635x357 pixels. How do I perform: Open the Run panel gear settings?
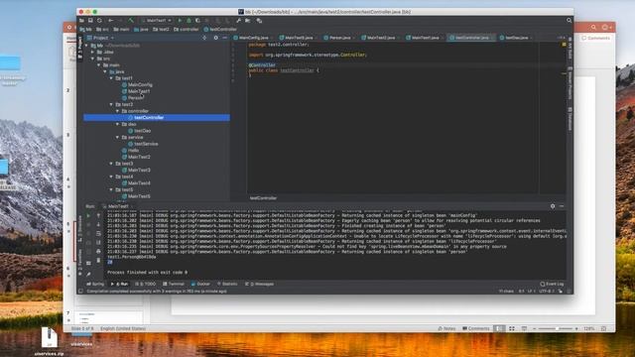[553, 206]
